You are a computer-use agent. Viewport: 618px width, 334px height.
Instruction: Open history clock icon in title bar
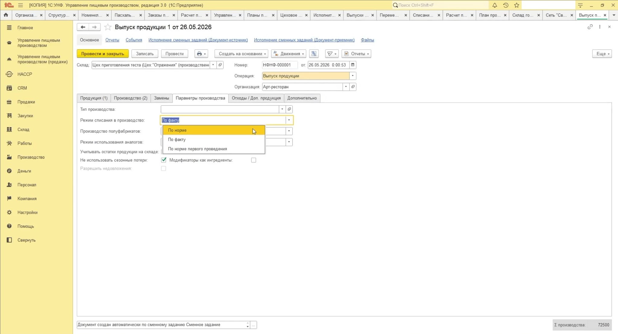506,5
